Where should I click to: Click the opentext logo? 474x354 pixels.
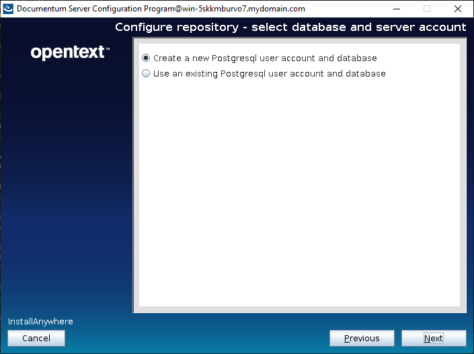click(70, 52)
